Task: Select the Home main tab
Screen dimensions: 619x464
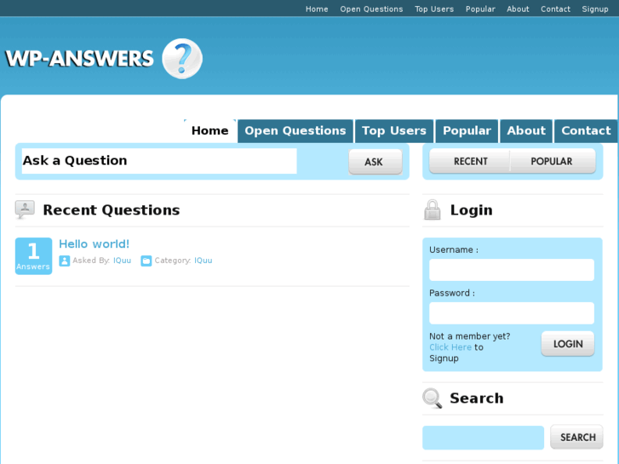Action: coord(210,131)
